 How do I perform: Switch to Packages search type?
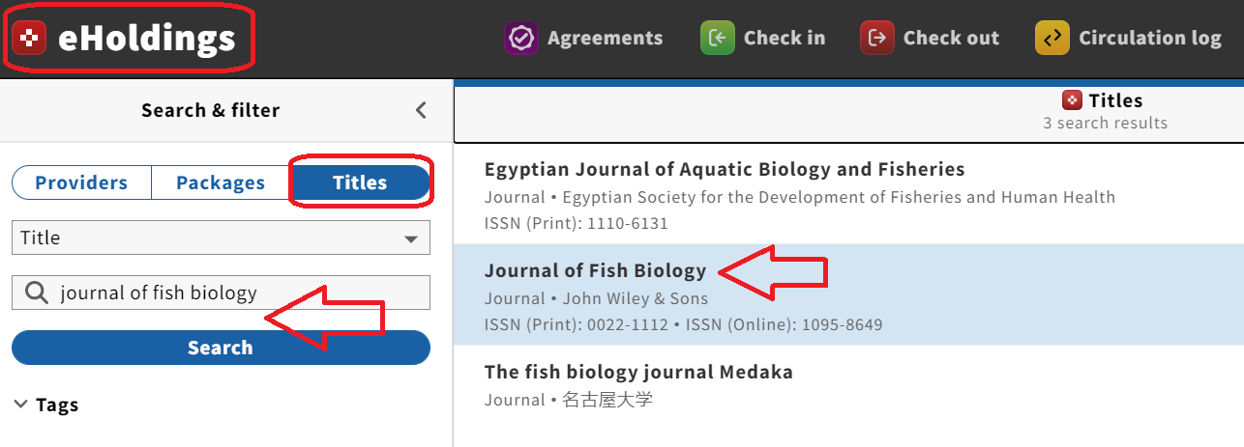pyautogui.click(x=221, y=182)
